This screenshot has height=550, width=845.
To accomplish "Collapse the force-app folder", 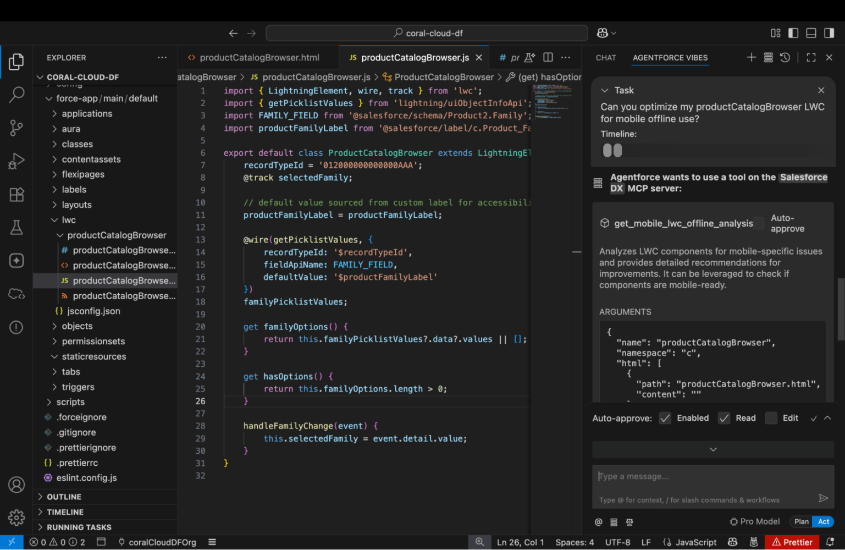I will 49,98.
